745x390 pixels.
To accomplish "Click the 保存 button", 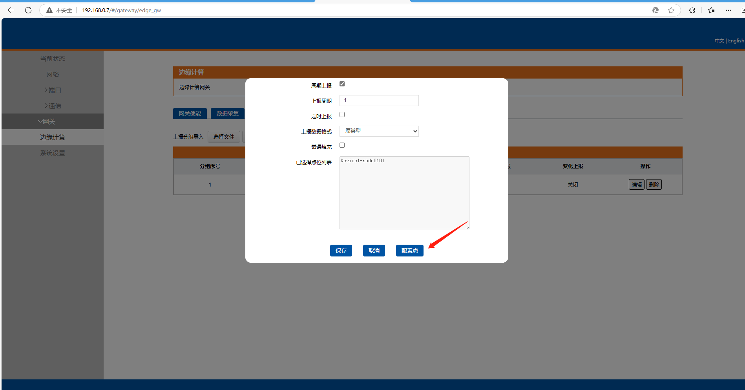I will pos(341,251).
